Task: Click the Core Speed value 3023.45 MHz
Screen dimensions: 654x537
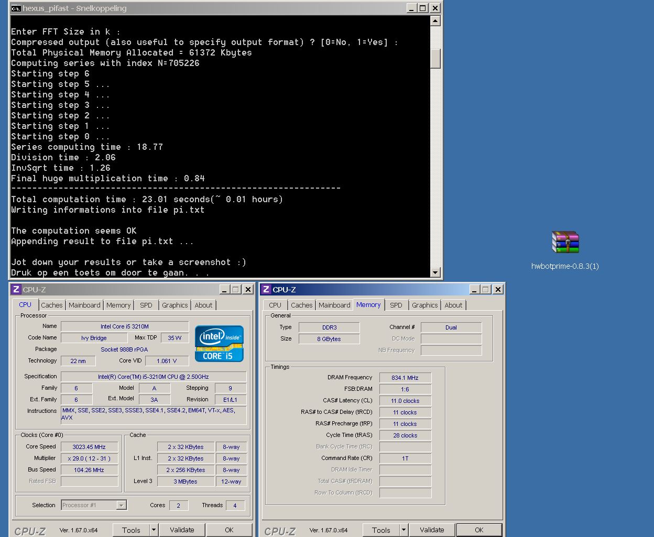Action: (89, 447)
